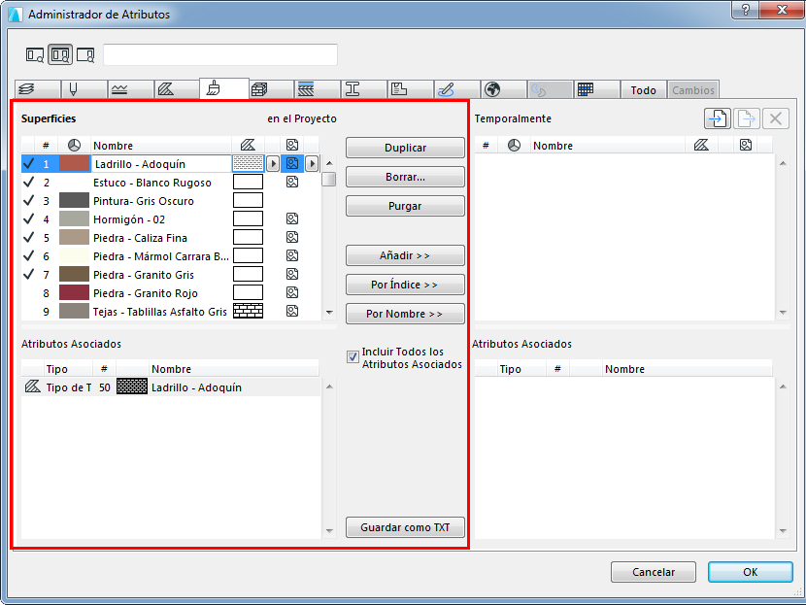This screenshot has width=806, height=605.
Task: Open the Zone Categories attribute tab
Action: [x=410, y=89]
